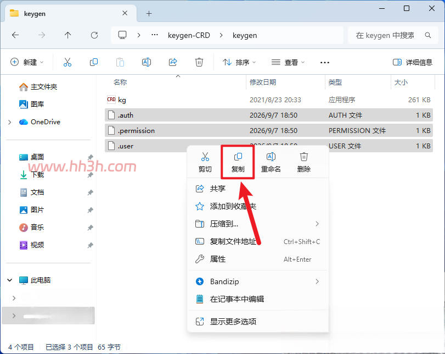Select 共享 in the context menu
Viewport: 445px width, 354px height.
(x=258, y=189)
